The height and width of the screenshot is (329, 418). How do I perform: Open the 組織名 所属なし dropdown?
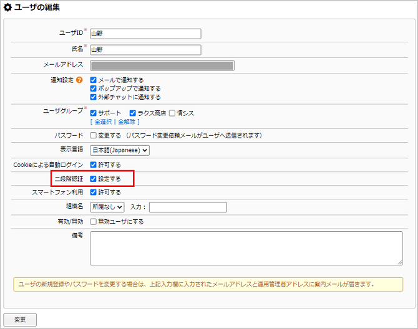[107, 207]
